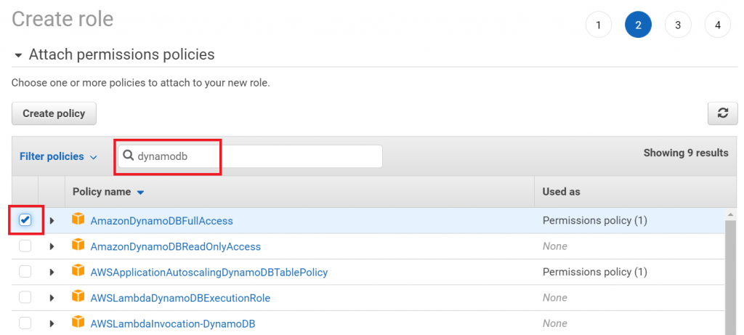Expand the AWSLambdaInvocation-DynamoDB row arrow
This screenshot has width=744, height=335.
[x=52, y=323]
